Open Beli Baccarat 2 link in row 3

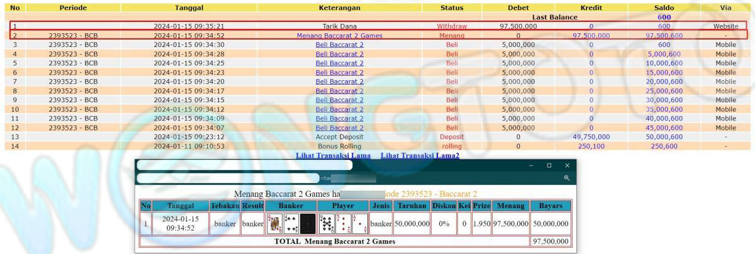tap(339, 45)
